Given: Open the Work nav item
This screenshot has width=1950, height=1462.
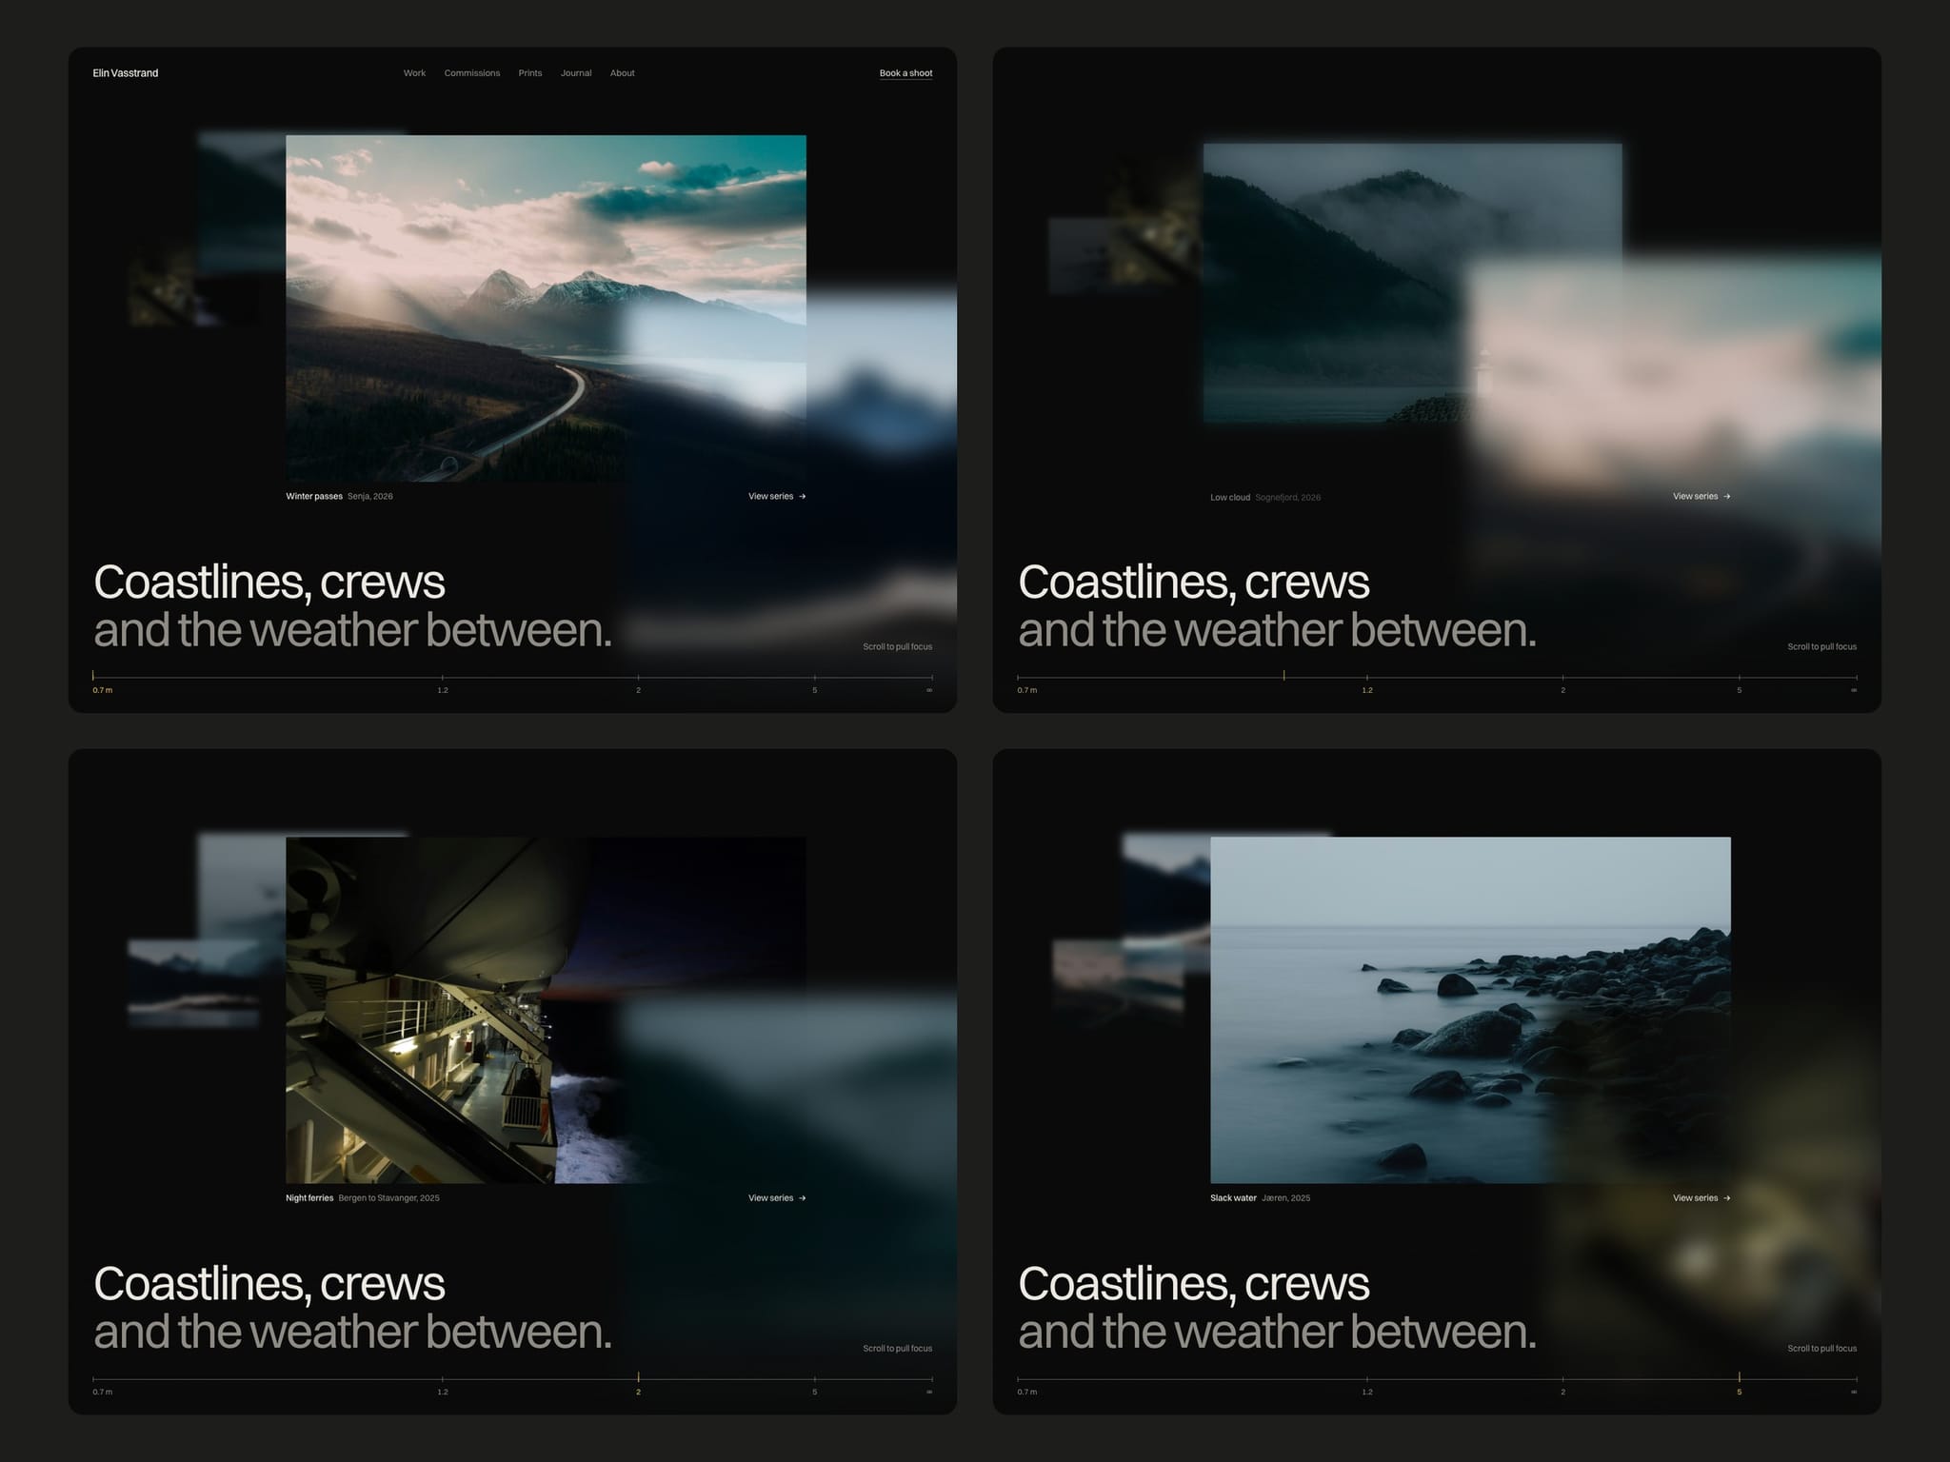Looking at the screenshot, I should [414, 73].
